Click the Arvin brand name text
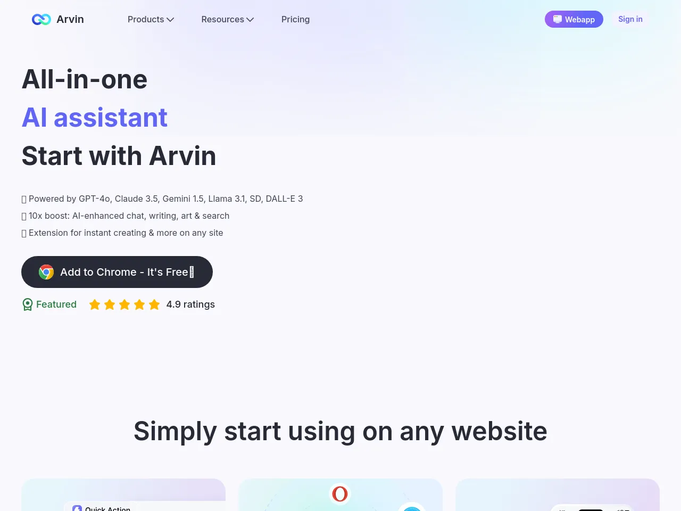The width and height of the screenshot is (681, 511). click(70, 19)
